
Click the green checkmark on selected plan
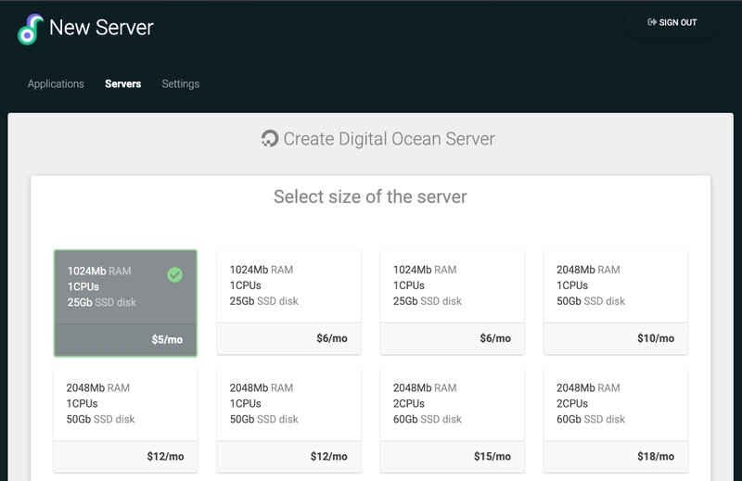click(x=174, y=274)
